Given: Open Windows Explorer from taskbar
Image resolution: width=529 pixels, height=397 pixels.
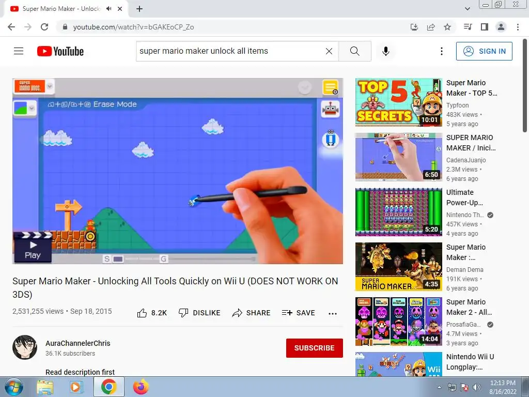Looking at the screenshot, I should tap(45, 387).
